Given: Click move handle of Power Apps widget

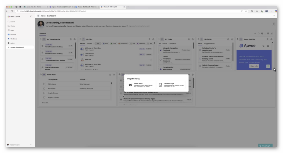Looking at the screenshot, I should coord(41,74).
